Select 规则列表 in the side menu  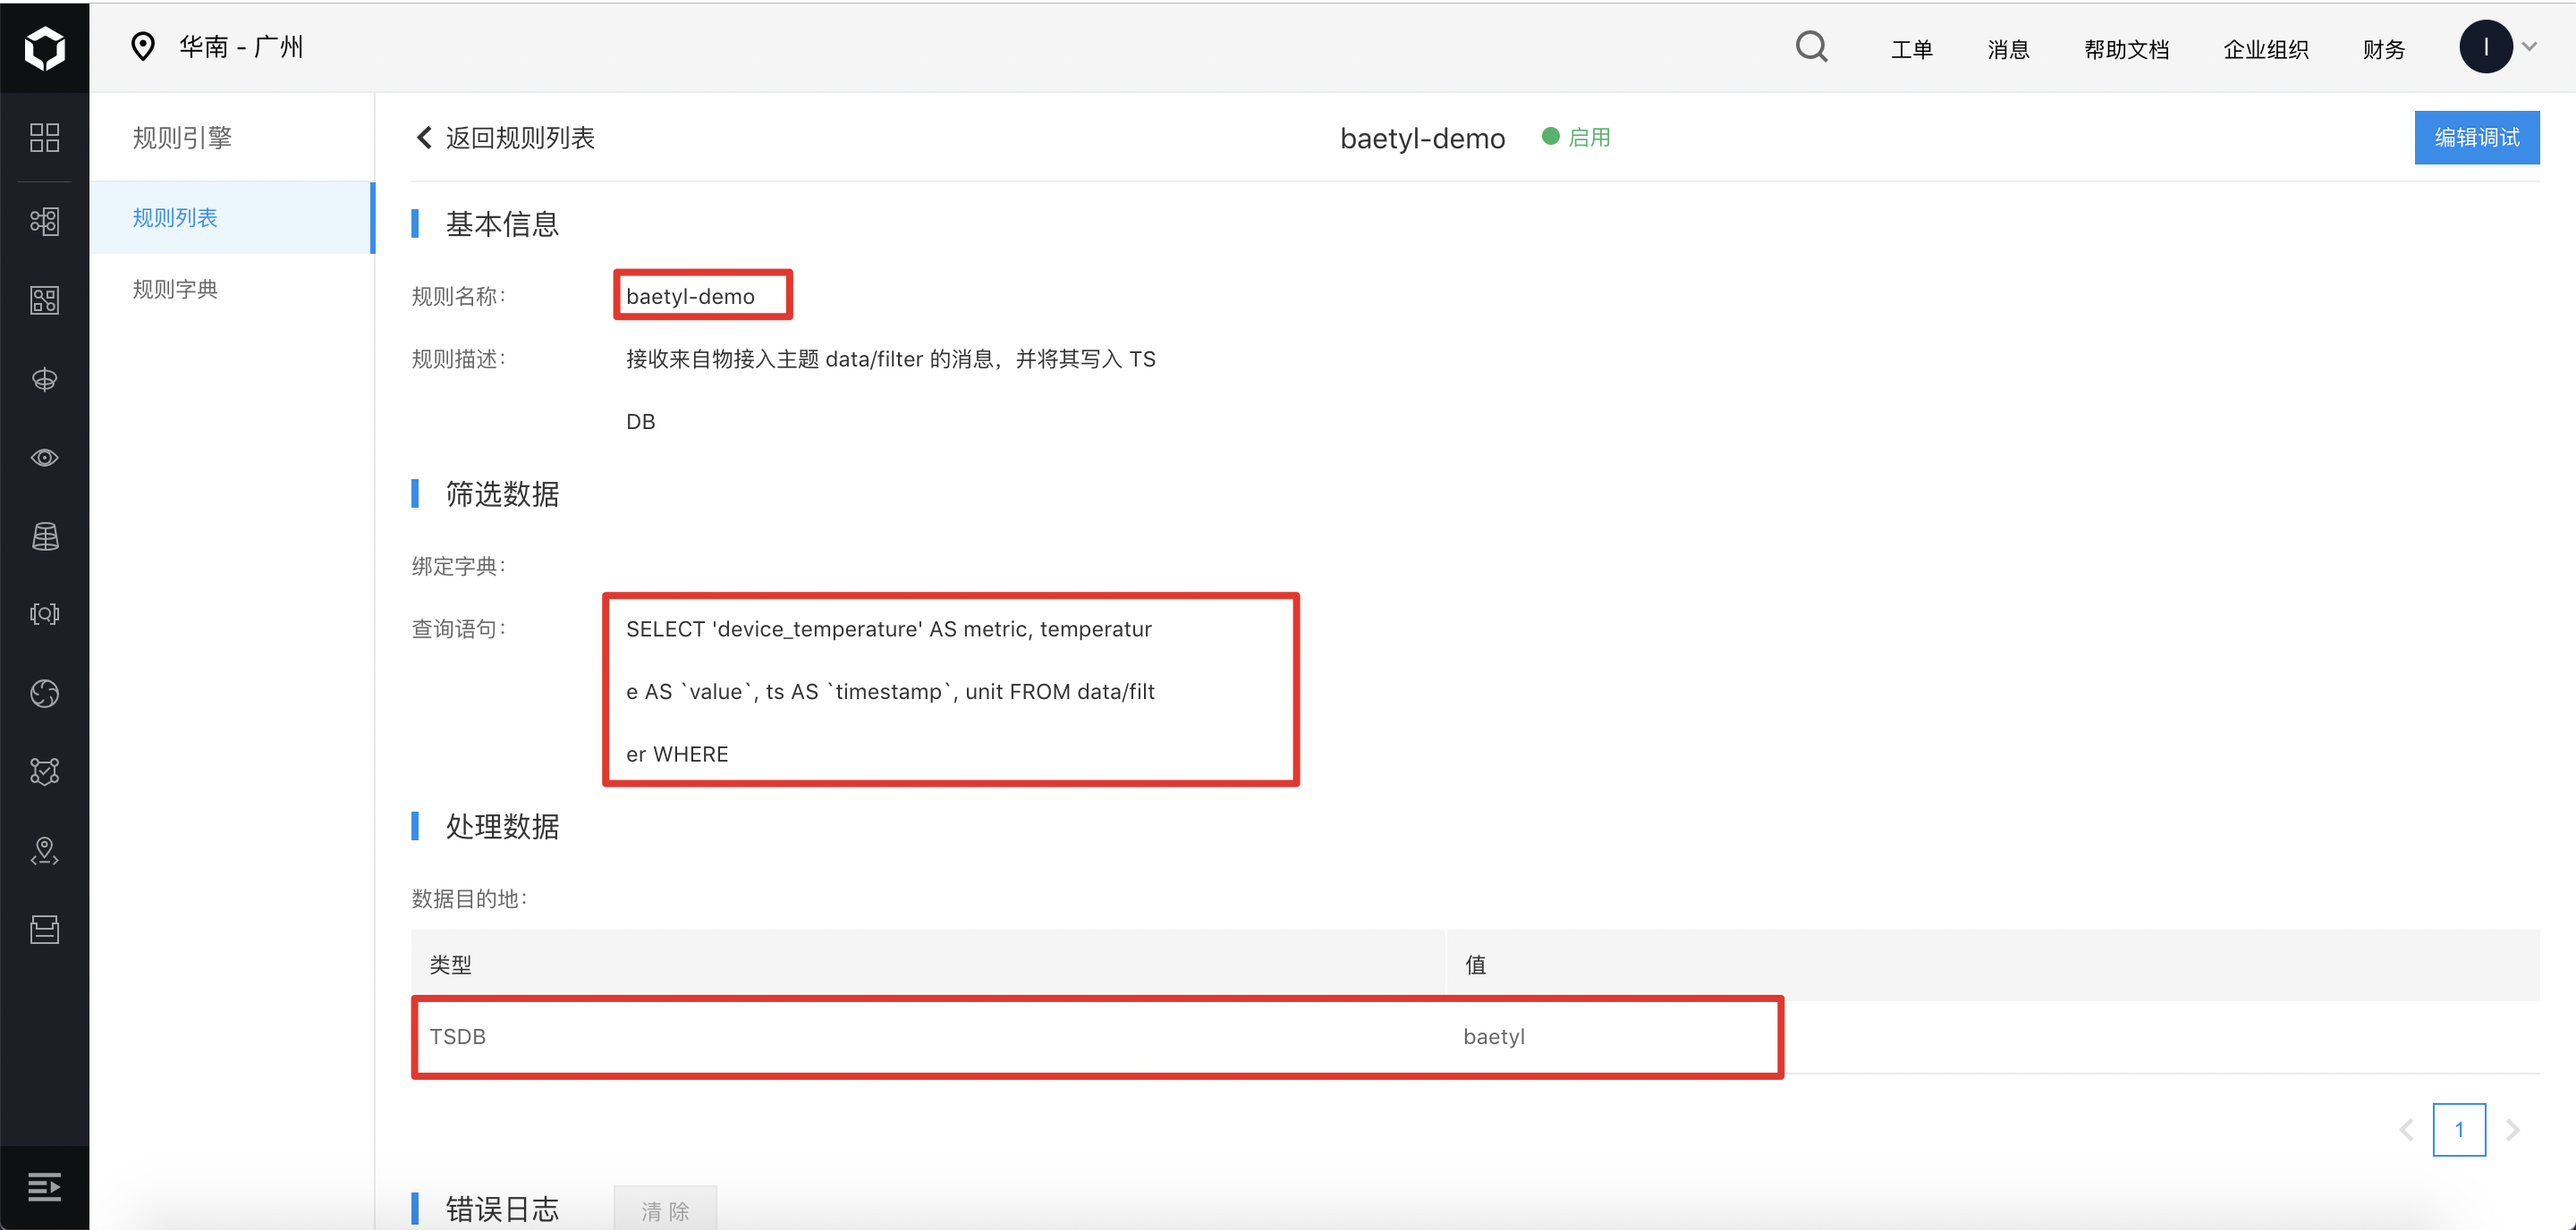pos(231,218)
